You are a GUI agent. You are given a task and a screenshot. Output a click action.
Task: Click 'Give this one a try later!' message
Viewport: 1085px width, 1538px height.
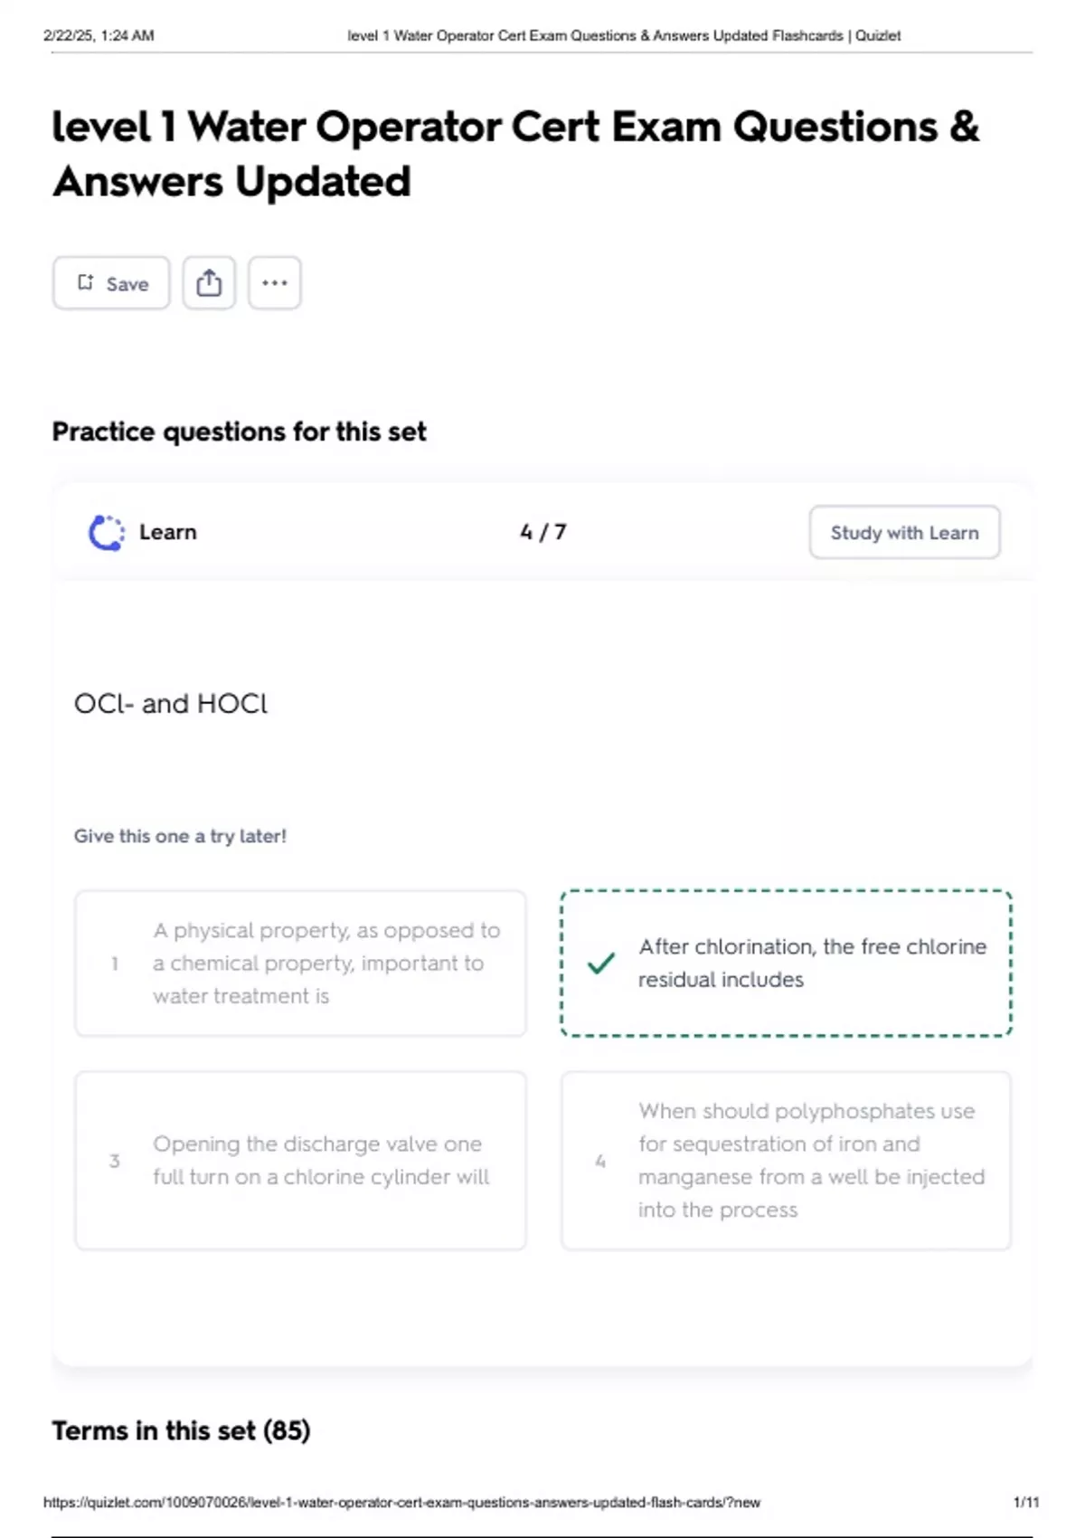click(x=180, y=836)
